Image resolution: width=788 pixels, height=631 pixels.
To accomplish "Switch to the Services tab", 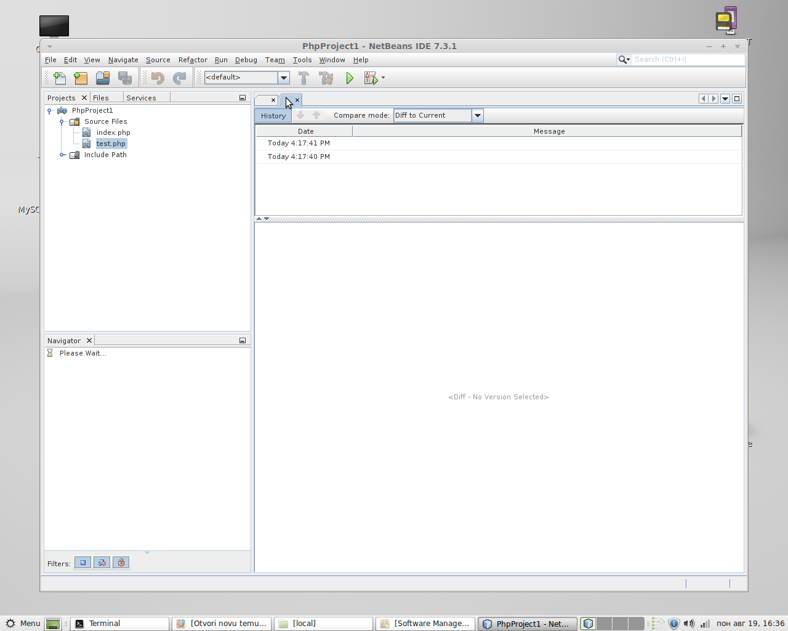I will tap(141, 98).
